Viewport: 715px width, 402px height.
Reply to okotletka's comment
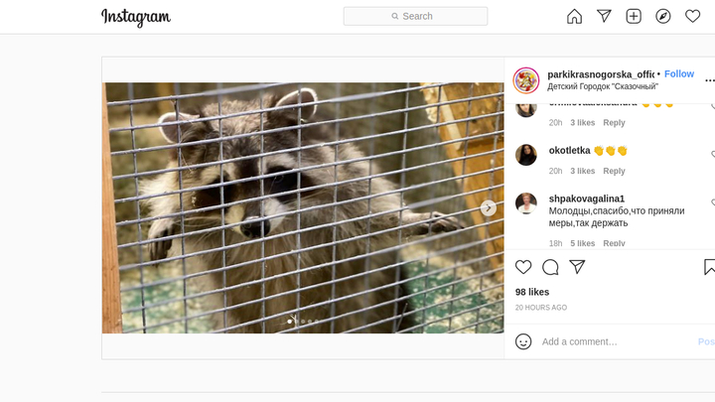pos(614,171)
